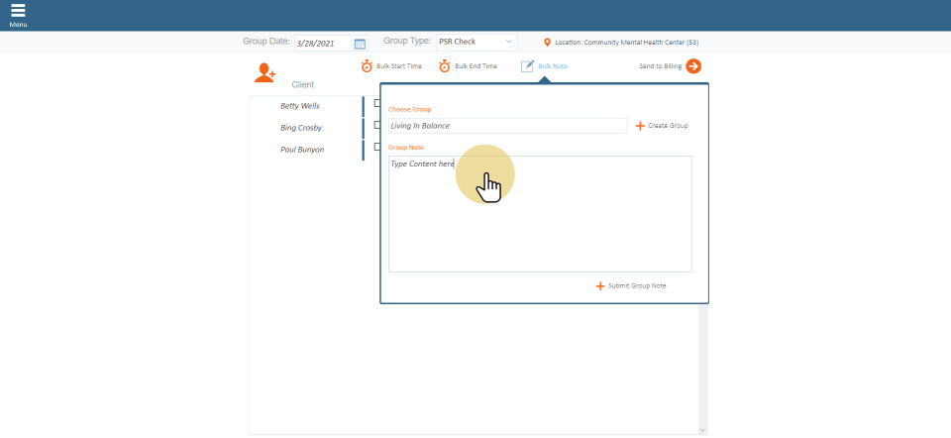Tick the checkbox for Betty Wells
Screen dimensions: 951x438
click(376, 104)
